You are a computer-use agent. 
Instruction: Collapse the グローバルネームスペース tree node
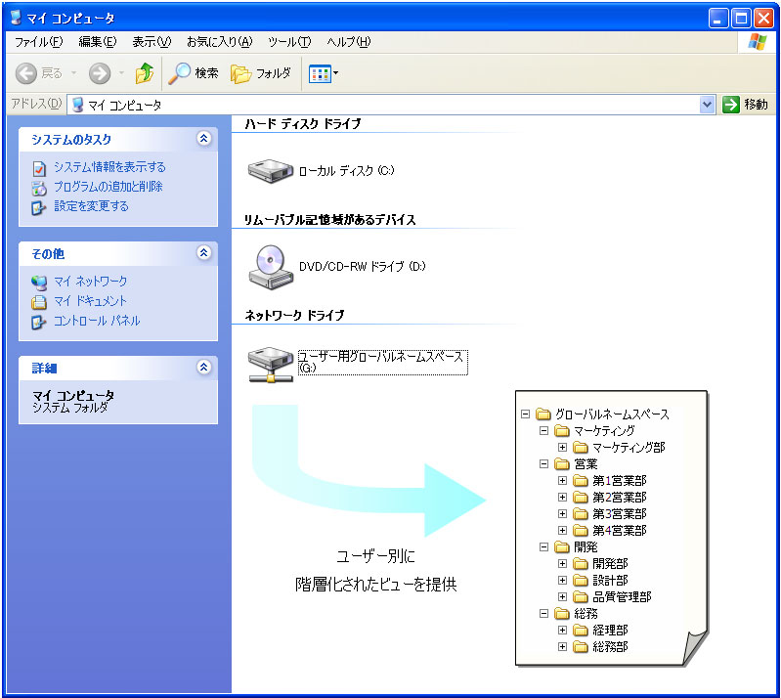coord(525,414)
